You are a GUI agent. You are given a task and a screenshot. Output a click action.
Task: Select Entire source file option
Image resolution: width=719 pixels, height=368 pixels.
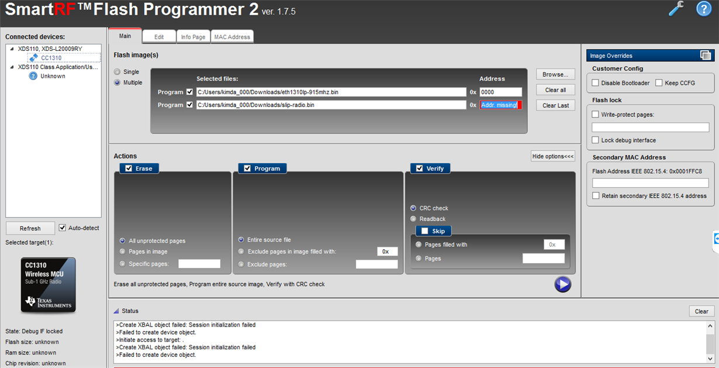(x=241, y=240)
